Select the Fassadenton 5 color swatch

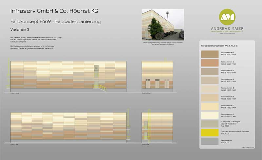coord(209,89)
